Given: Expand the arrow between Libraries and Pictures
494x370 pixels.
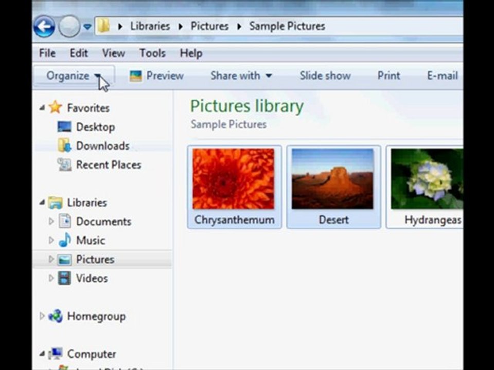Looking at the screenshot, I should pos(181,27).
